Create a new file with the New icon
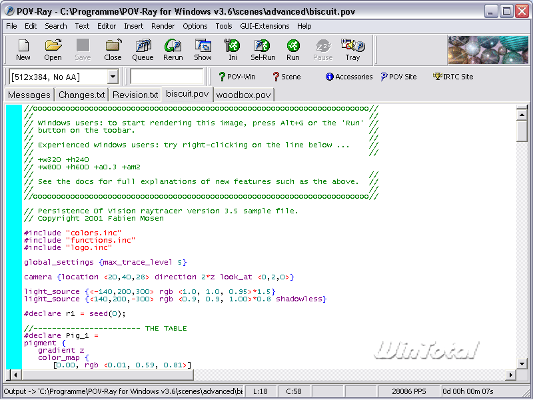This screenshot has width=533, height=400. (x=23, y=49)
